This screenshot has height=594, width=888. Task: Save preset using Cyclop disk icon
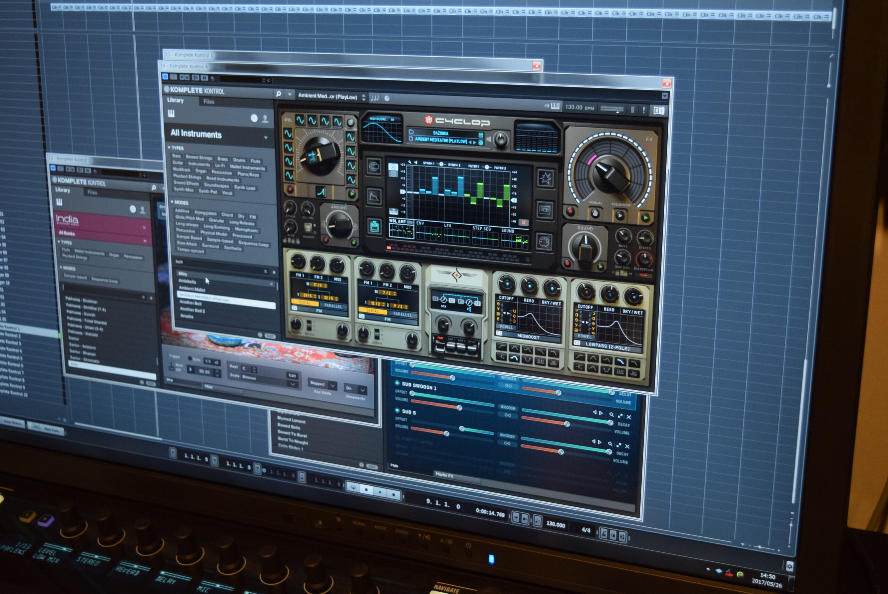point(480,135)
